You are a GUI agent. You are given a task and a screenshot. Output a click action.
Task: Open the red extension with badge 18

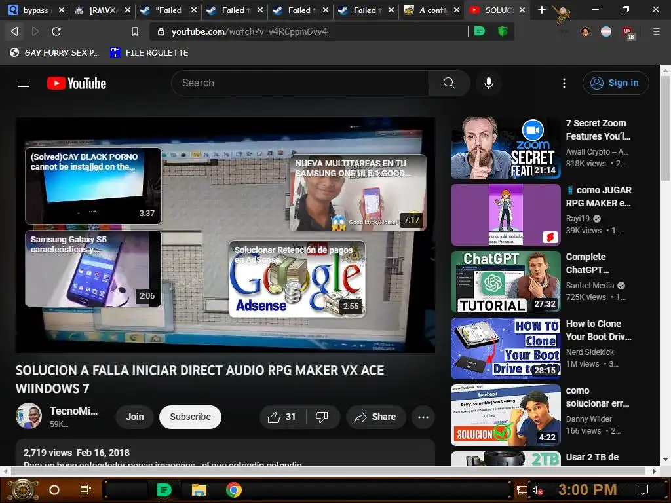click(628, 32)
